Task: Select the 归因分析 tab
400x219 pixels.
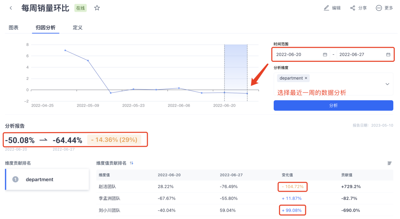Action: coord(46,28)
